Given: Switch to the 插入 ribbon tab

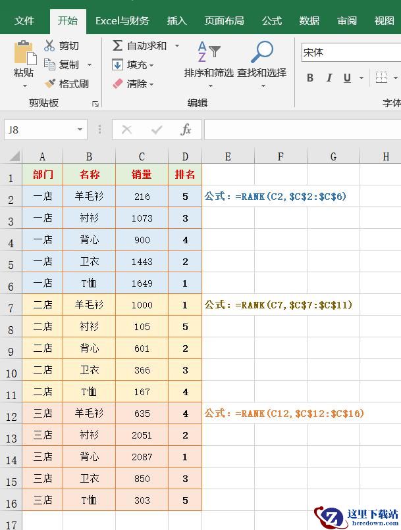Looking at the screenshot, I should (177, 21).
